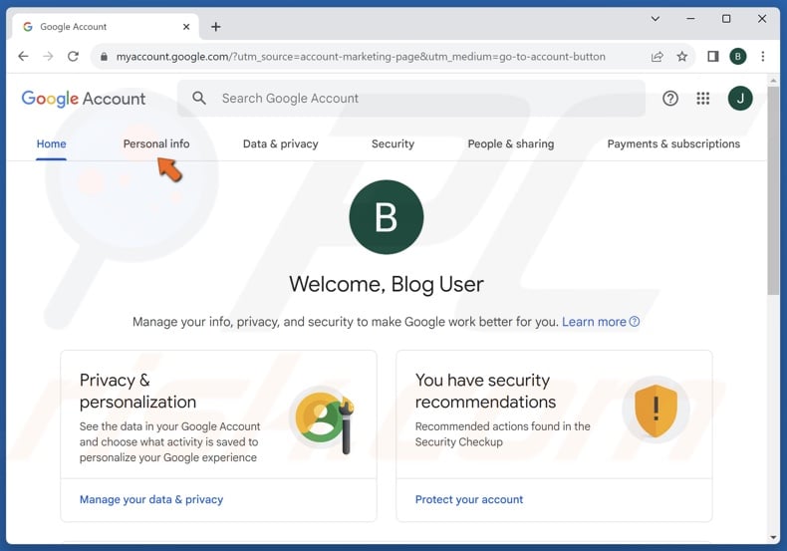787x551 pixels.
Task: Click the Welcome, Blog User heading
Action: [x=387, y=285]
